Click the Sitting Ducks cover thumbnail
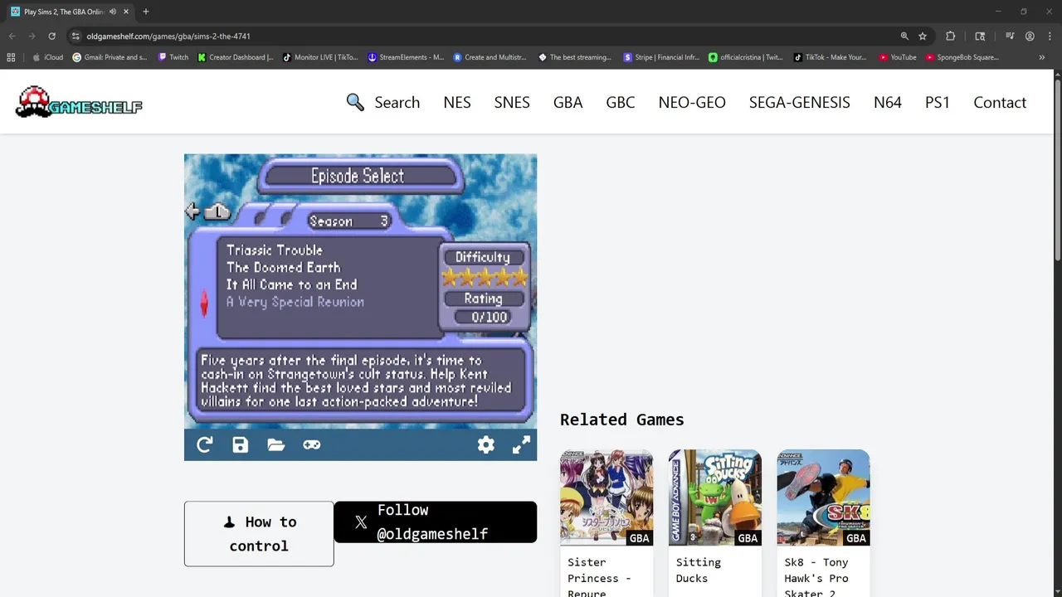This screenshot has height=597, width=1062. coord(715,498)
